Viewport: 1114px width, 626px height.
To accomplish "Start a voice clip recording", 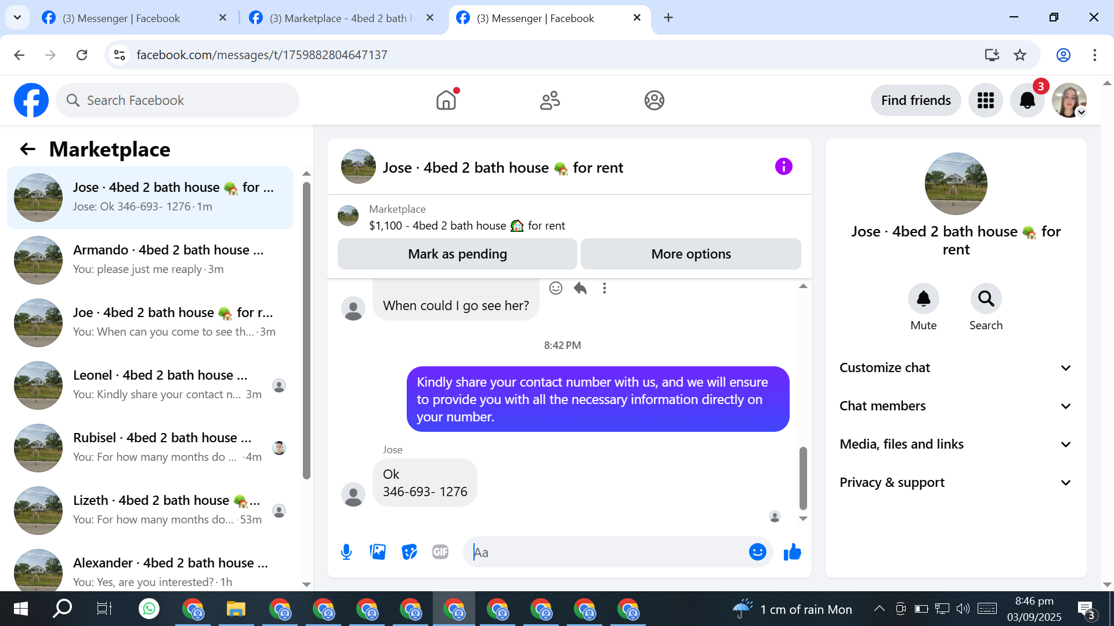I will coord(346,552).
